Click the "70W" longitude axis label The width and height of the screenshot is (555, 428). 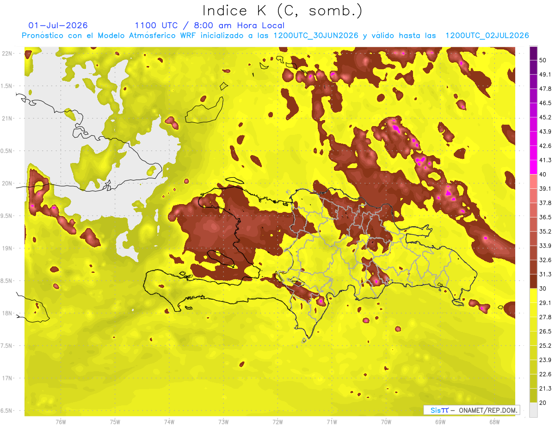pos(386,422)
